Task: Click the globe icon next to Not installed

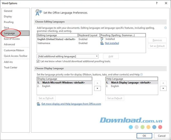Action: (x=102, y=43)
